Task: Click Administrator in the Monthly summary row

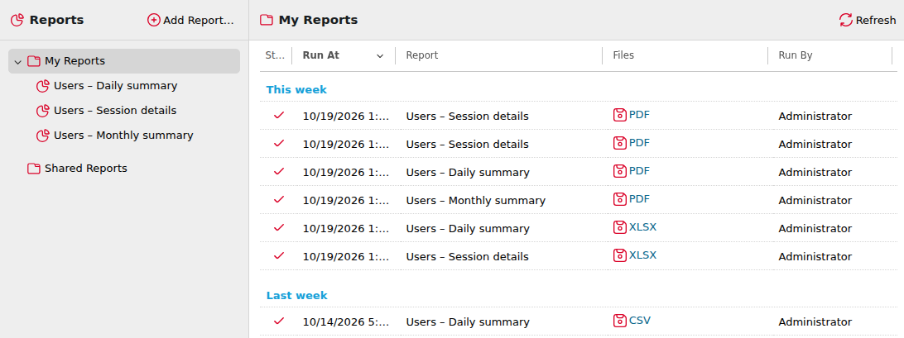Action: coord(815,201)
